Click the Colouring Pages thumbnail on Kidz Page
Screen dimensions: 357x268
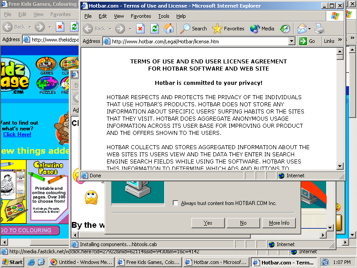click(48, 192)
